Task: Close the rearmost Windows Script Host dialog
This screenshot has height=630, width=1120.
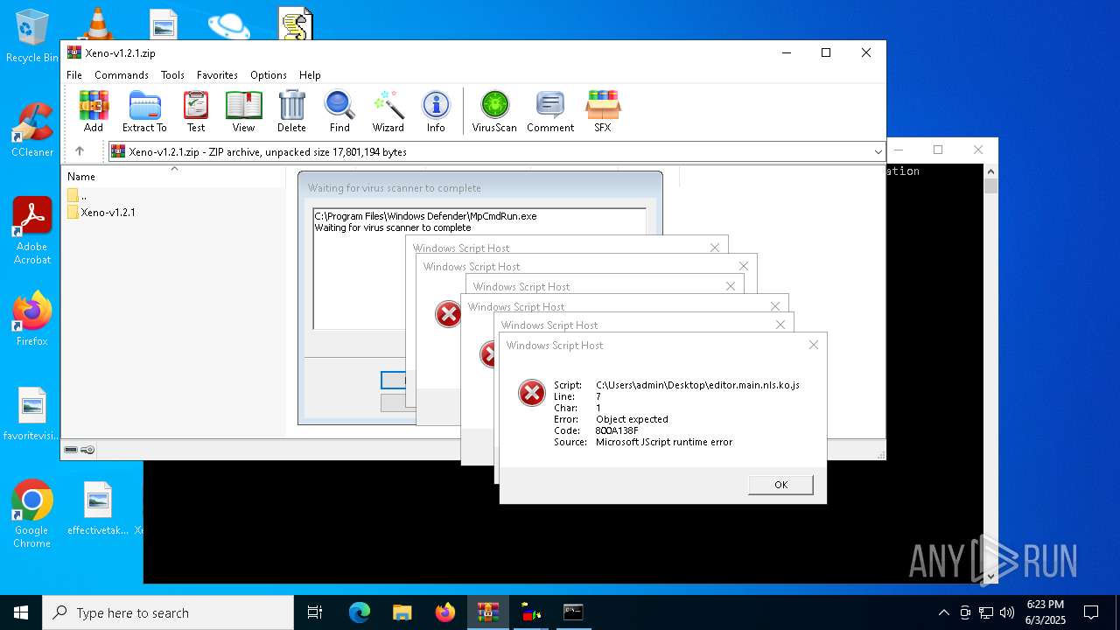Action: (715, 248)
